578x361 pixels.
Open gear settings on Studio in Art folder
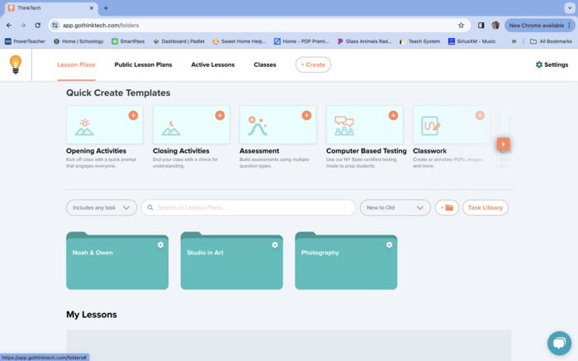coord(275,245)
